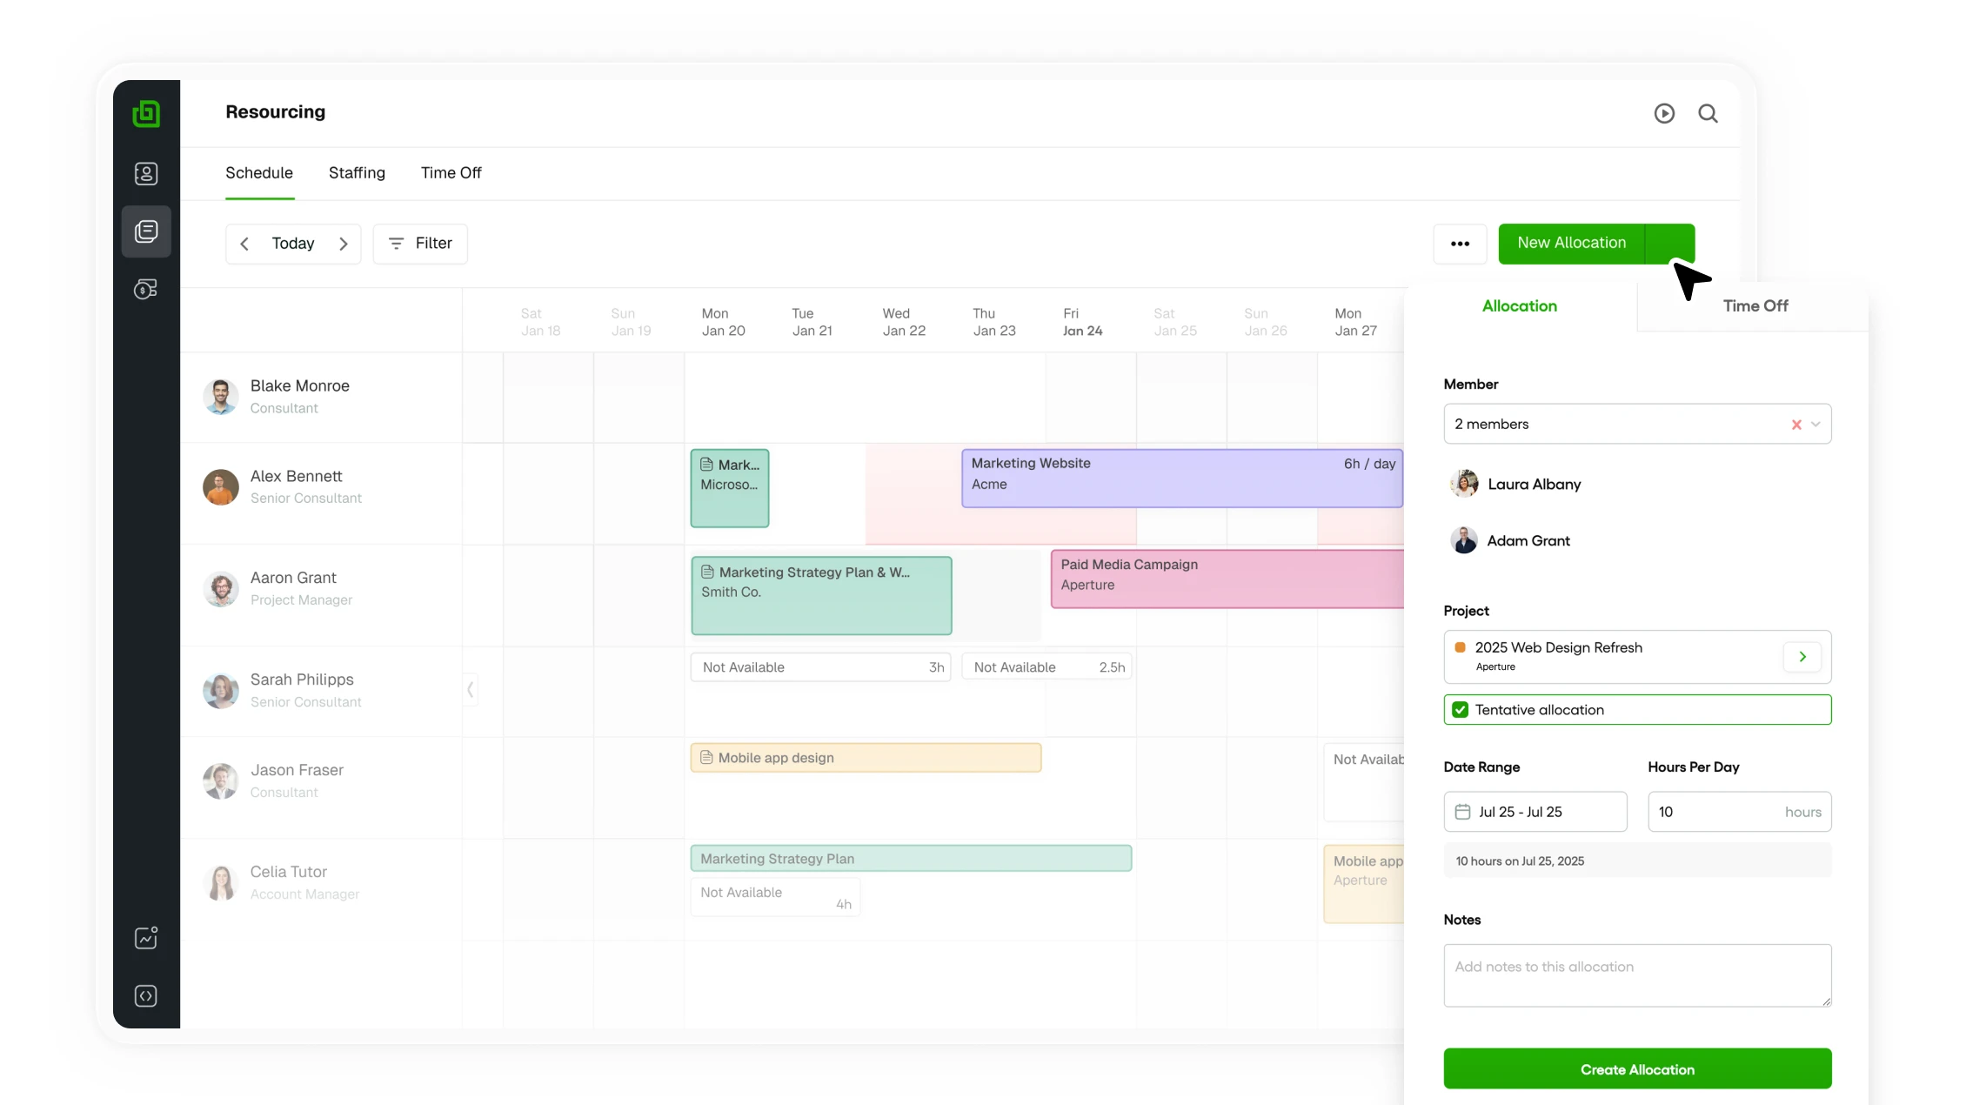Image resolution: width=1966 pixels, height=1105 pixels.
Task: Open the code brackets icon in sidebar
Action: (x=146, y=995)
